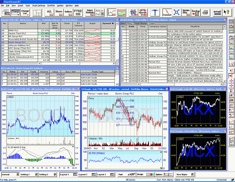The image size is (235, 182).
Task: Select the normal setting toggle
Action: point(10,174)
